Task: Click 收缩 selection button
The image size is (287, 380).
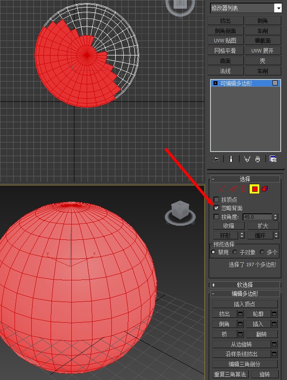Action: pos(229,226)
